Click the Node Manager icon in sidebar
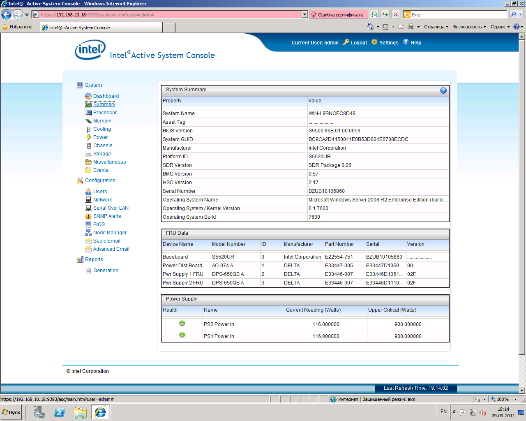Image resolution: width=526 pixels, height=421 pixels. (88, 233)
